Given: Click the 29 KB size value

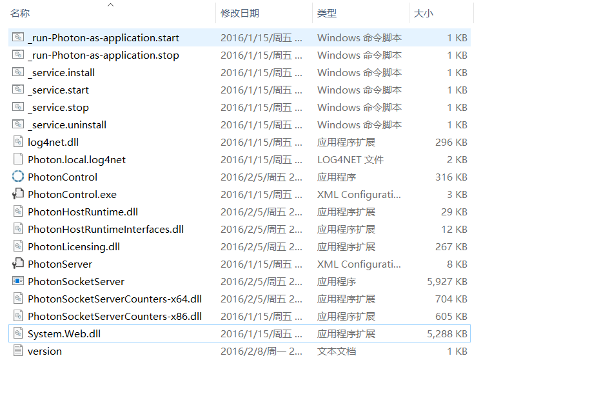Looking at the screenshot, I should coord(454,212).
